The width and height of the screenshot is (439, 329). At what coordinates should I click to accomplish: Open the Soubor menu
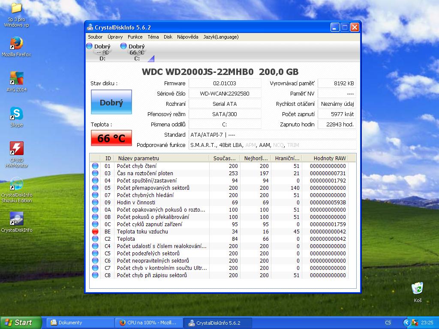(x=95, y=37)
